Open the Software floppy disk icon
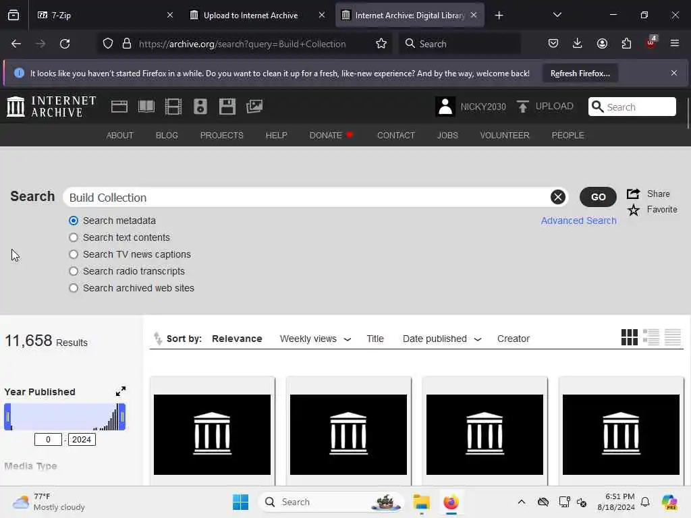The width and height of the screenshot is (691, 518). pos(227,107)
